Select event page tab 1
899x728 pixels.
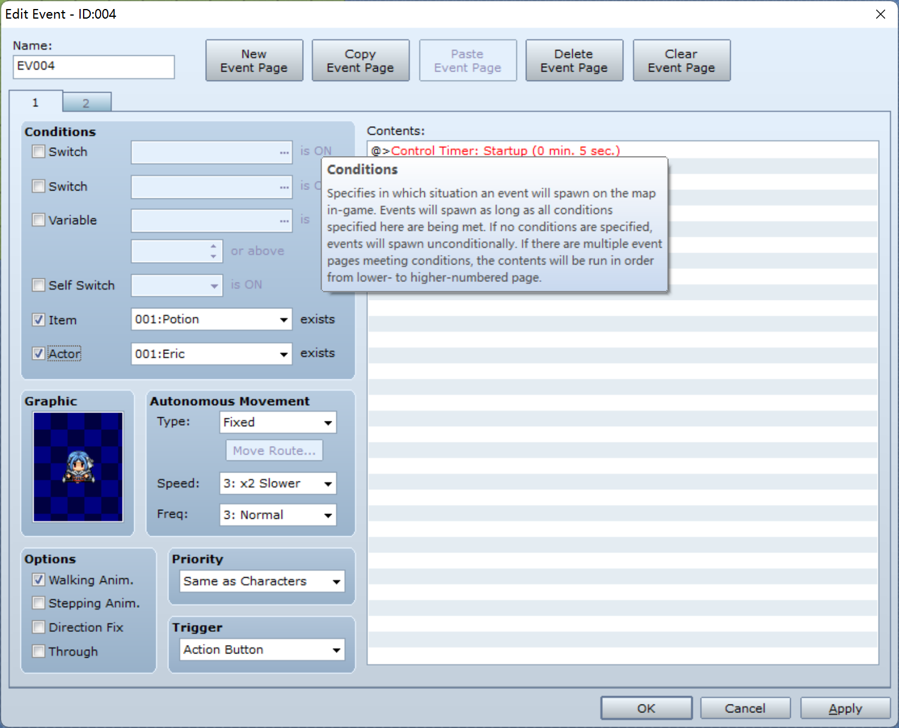point(36,102)
